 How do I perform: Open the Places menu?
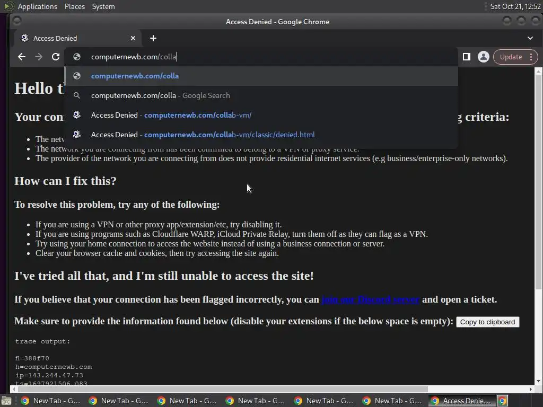74,6
